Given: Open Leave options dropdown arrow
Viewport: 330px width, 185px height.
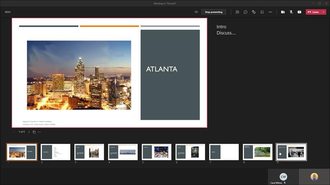Looking at the screenshot, I should [x=324, y=12].
